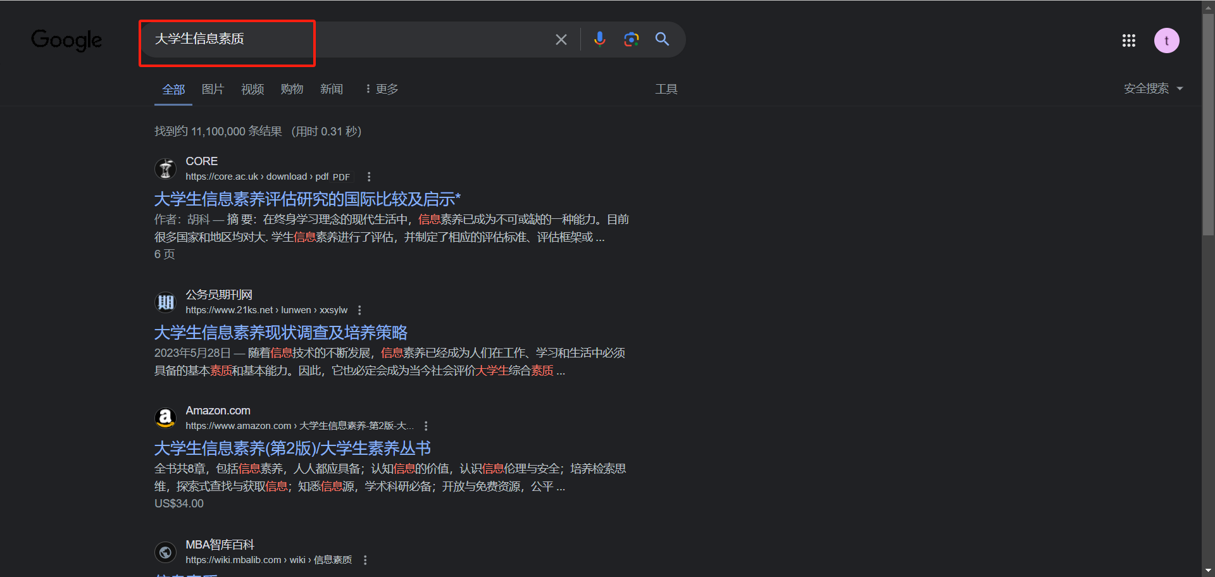Click the US$34.00 price text

pyautogui.click(x=179, y=504)
